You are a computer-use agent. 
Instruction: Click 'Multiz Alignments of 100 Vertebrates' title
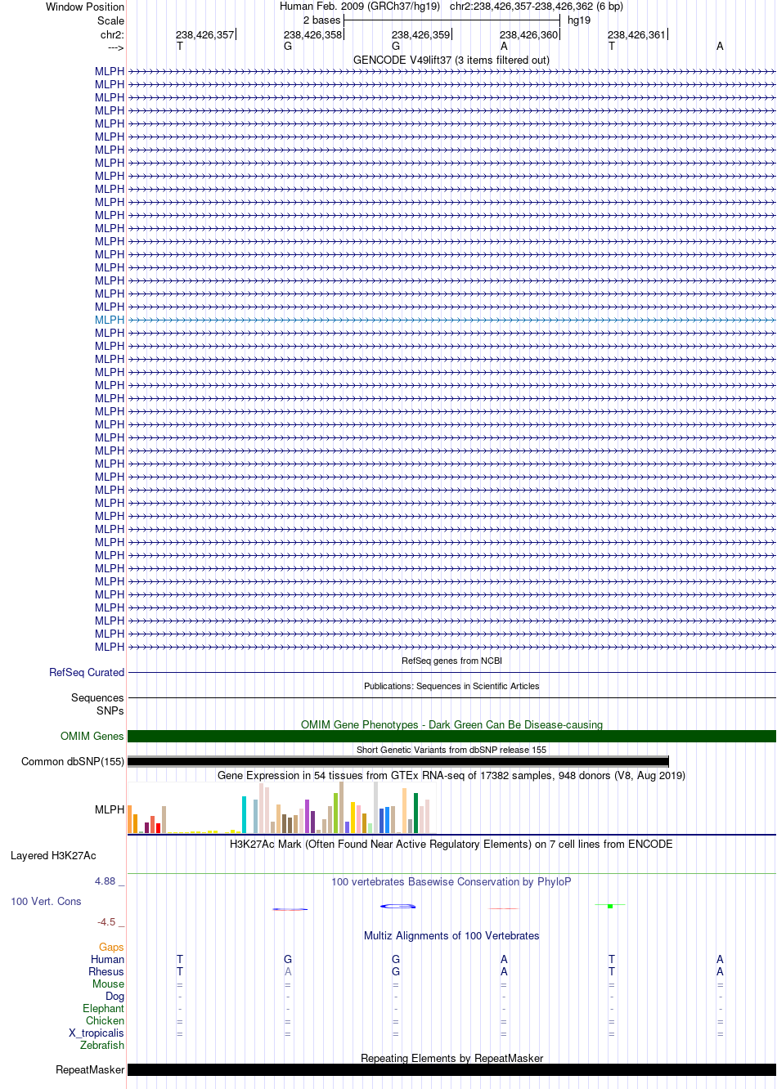(451, 935)
